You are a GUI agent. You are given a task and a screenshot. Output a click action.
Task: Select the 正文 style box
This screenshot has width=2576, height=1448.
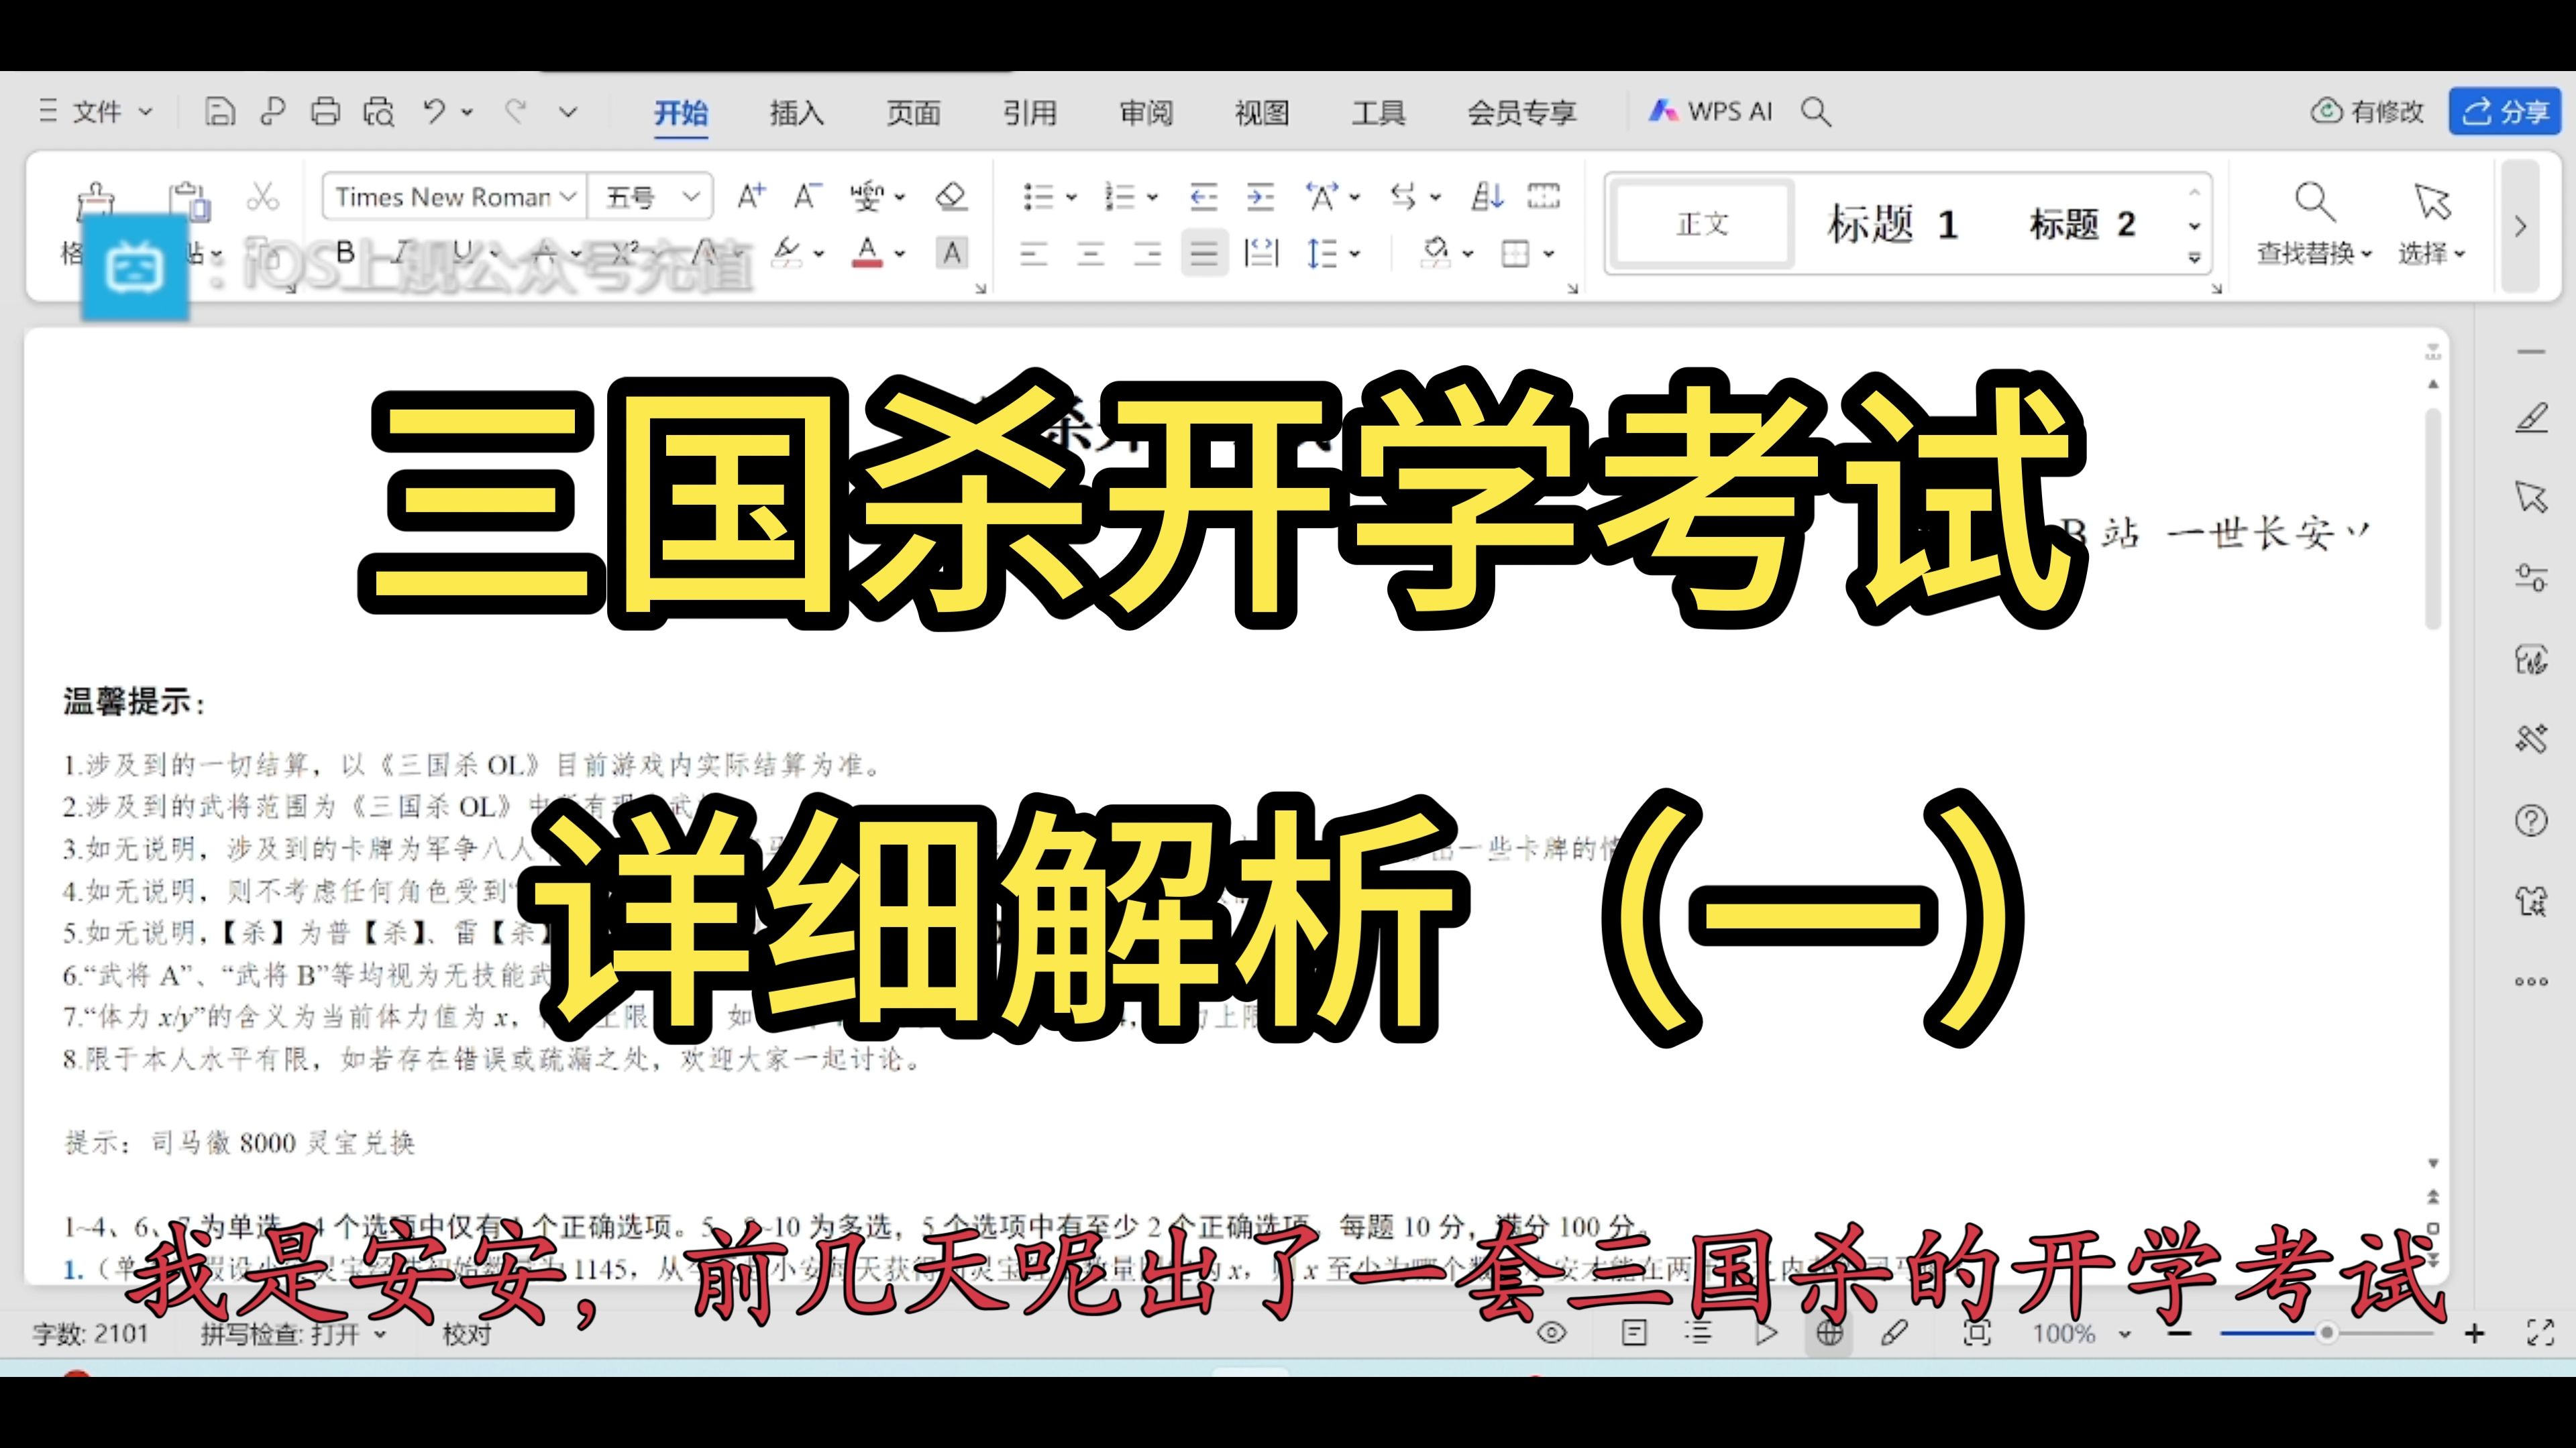click(1702, 224)
